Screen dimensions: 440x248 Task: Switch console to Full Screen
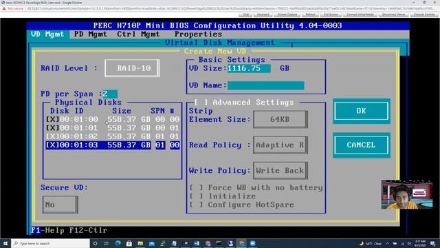(x=331, y=14)
